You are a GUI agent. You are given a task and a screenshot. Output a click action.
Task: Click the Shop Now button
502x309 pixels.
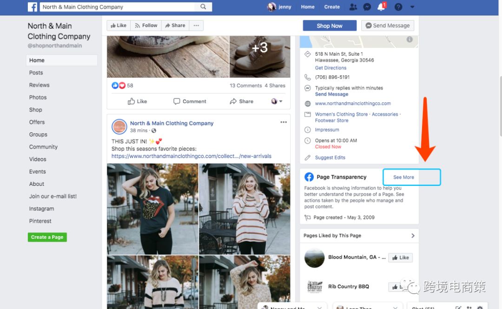pyautogui.click(x=330, y=26)
